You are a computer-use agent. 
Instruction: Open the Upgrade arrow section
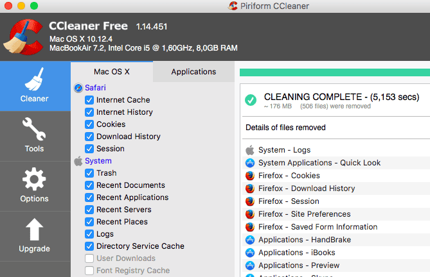(35, 236)
